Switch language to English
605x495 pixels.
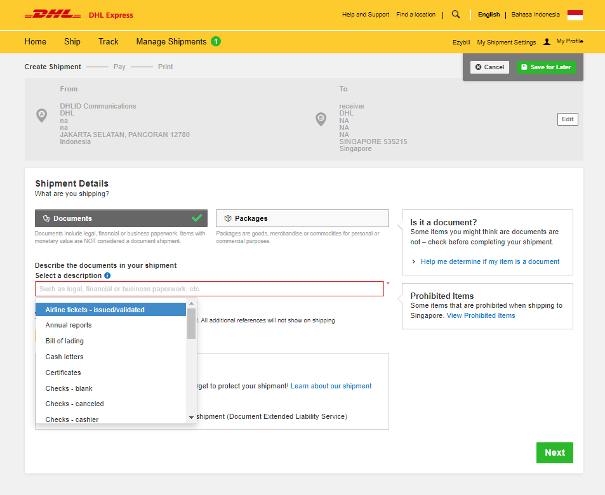(x=489, y=15)
